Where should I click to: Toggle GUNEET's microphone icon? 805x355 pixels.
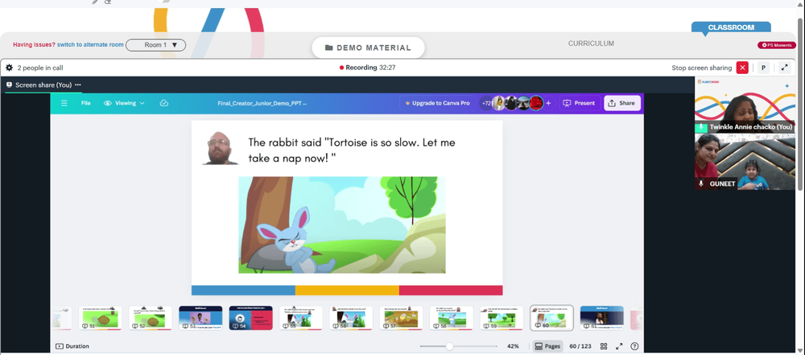[x=701, y=184]
